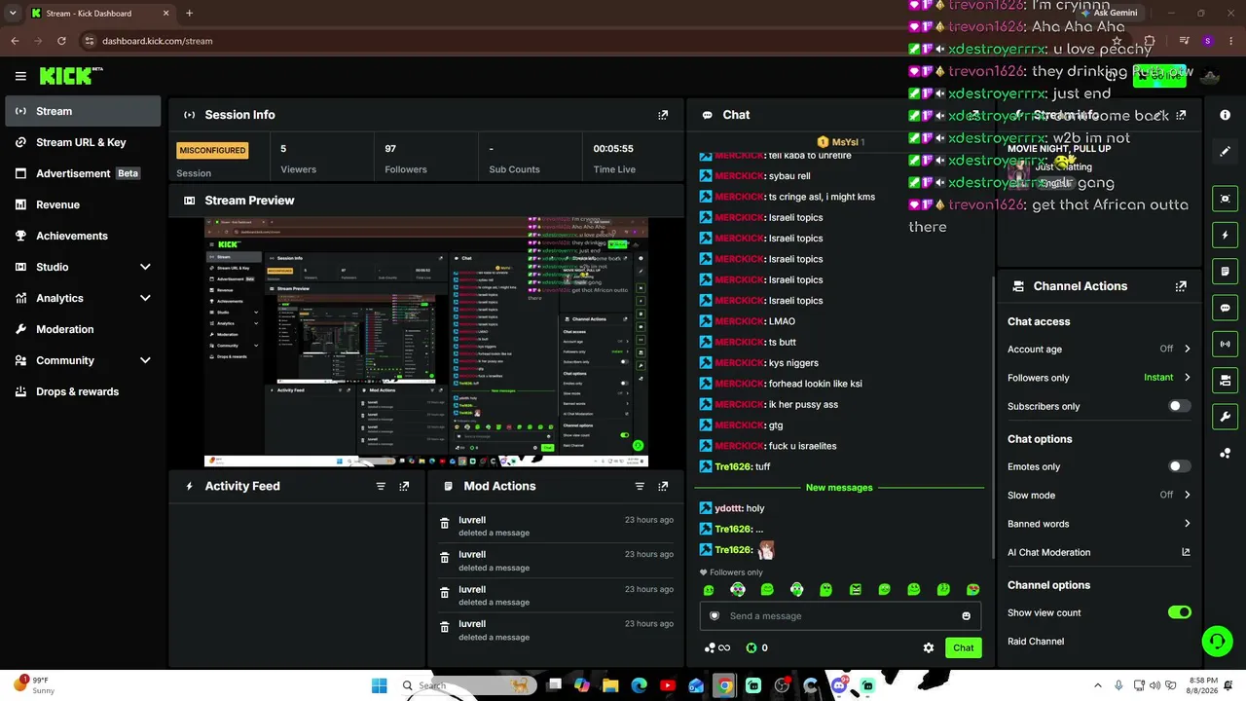Open Advertisement Beta page
Image resolution: width=1246 pixels, height=701 pixels.
click(x=83, y=173)
